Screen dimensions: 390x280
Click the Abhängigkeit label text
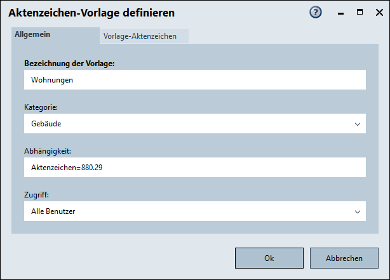point(48,152)
